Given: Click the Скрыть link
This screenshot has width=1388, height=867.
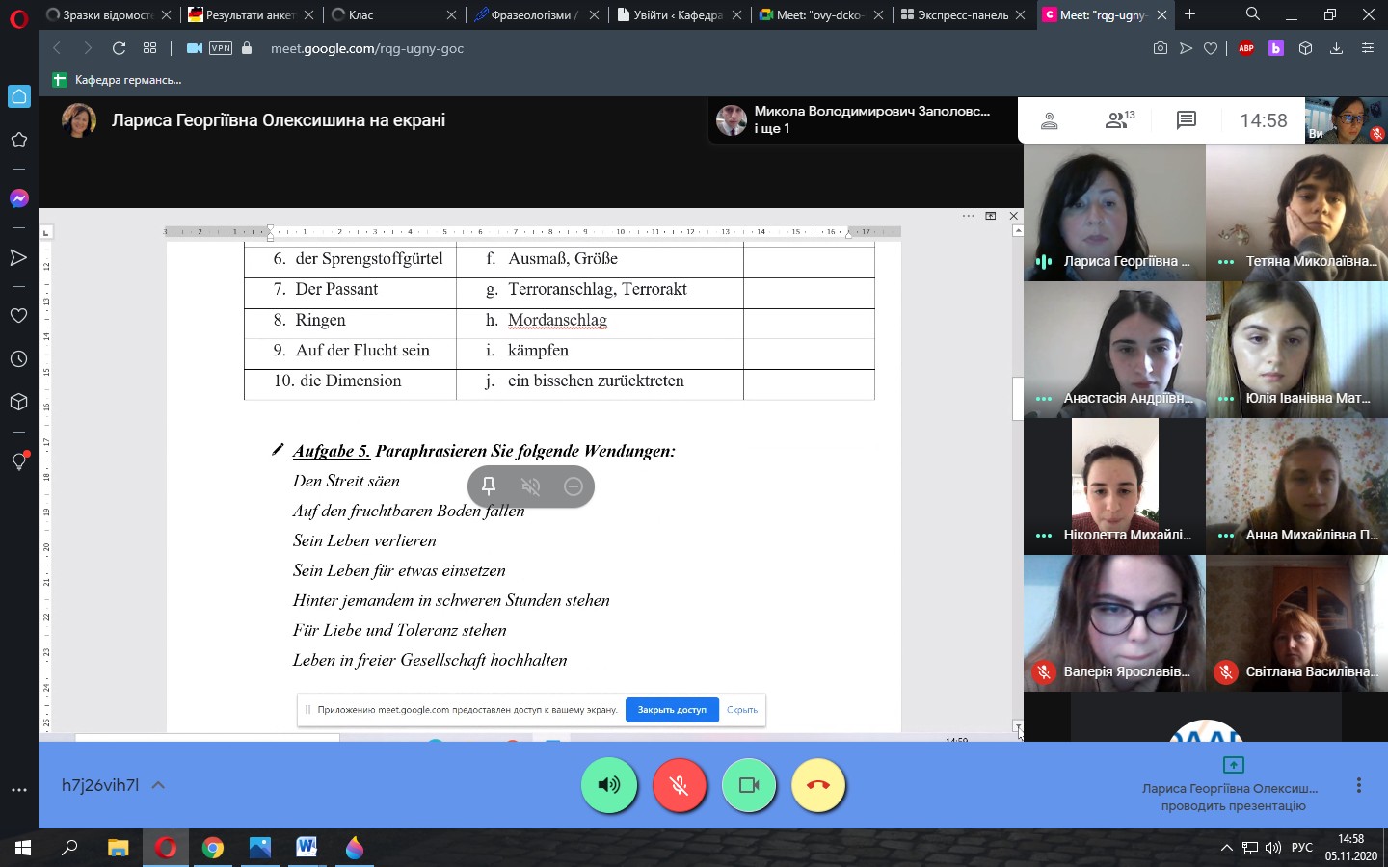Looking at the screenshot, I should (x=741, y=710).
